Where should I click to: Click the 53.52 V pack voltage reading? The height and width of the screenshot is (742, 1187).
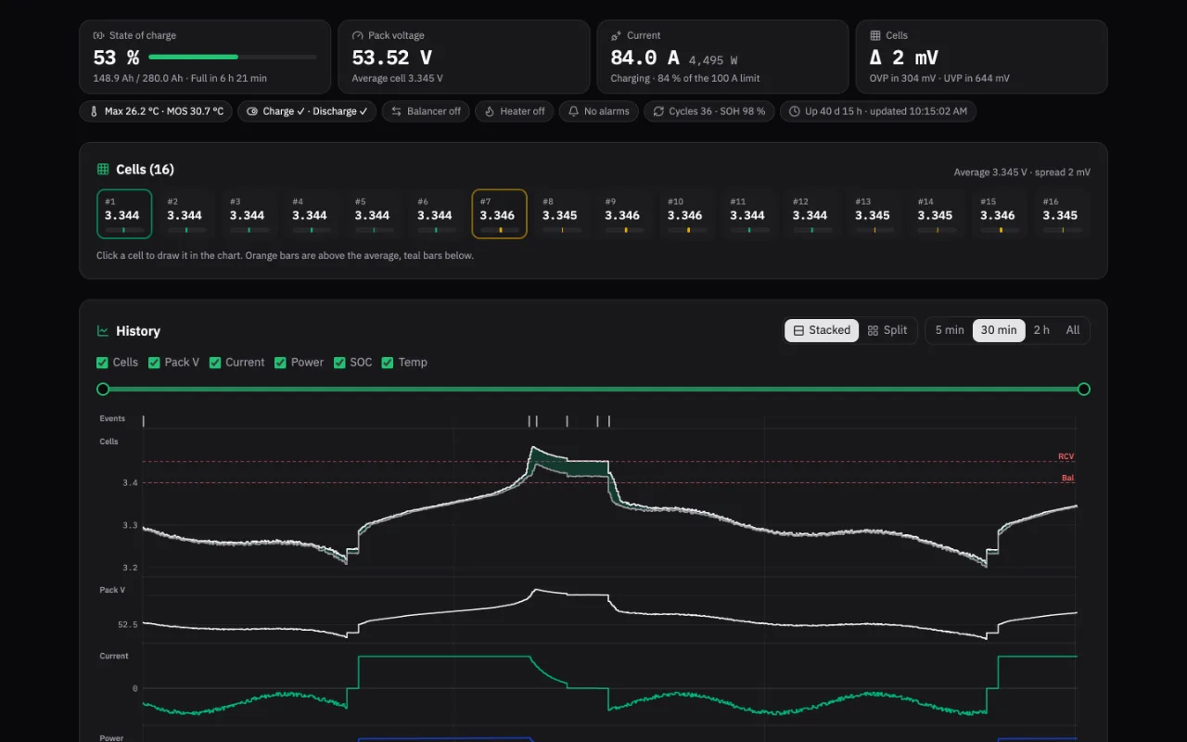click(392, 58)
